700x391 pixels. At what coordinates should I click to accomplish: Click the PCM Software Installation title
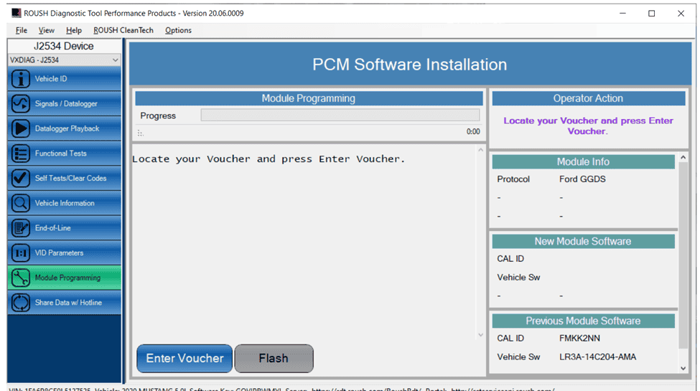409,65
